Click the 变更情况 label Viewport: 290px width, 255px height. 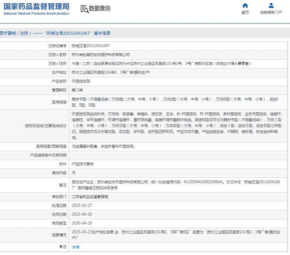point(59,235)
